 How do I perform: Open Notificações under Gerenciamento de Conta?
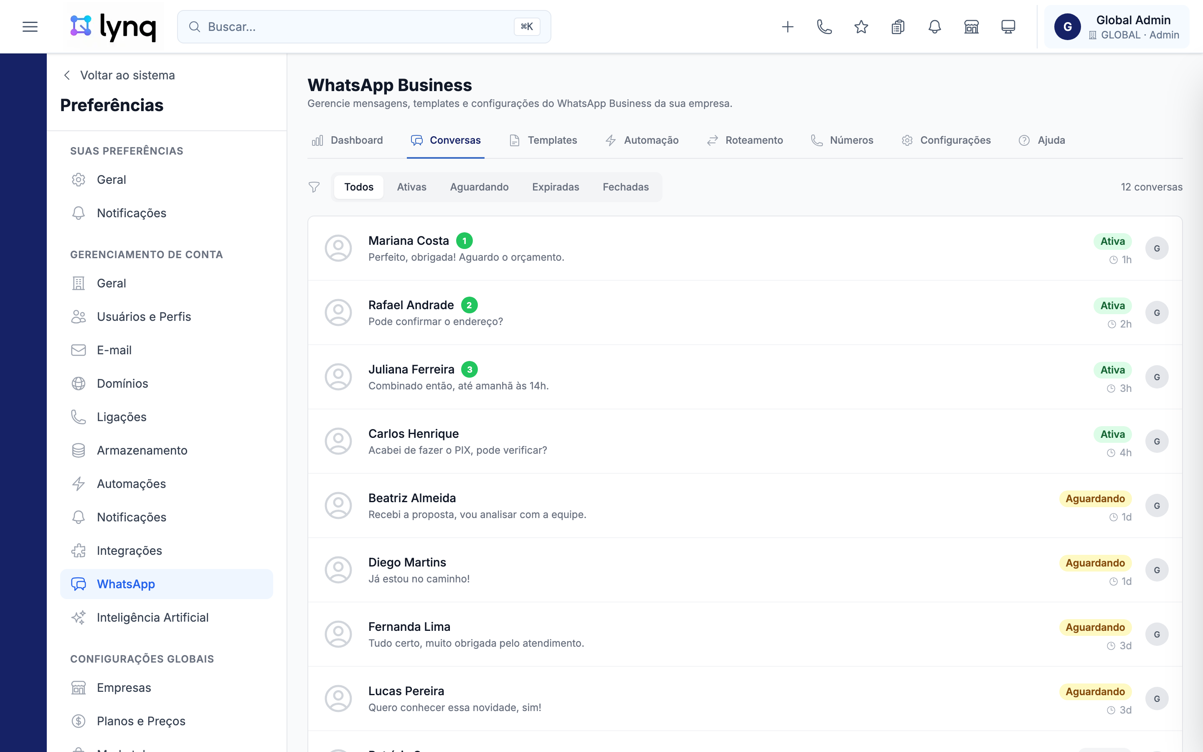tap(167, 517)
